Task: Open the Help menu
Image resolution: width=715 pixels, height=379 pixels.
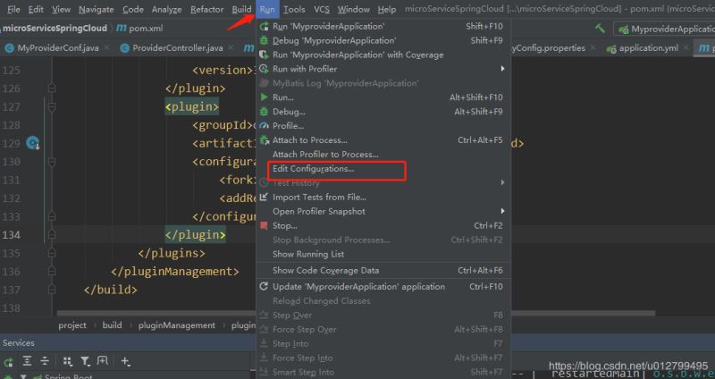Action: pyautogui.click(x=387, y=9)
